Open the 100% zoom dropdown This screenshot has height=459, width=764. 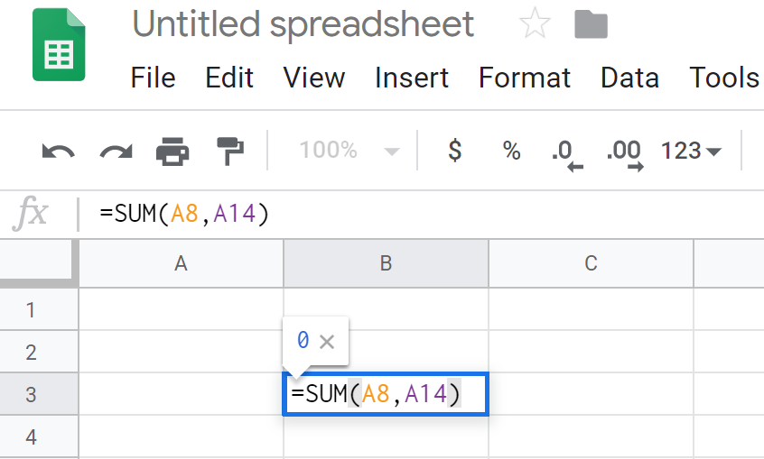(x=349, y=150)
